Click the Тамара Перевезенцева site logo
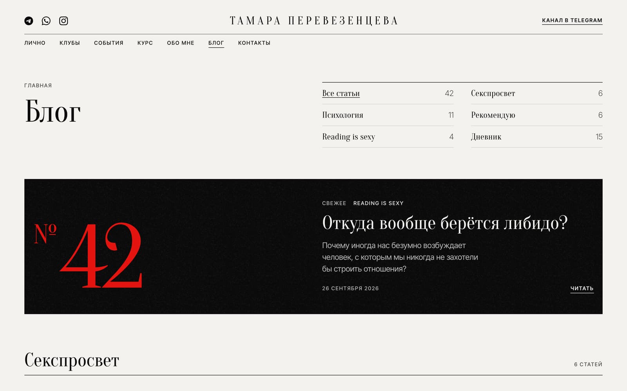This screenshot has height=391, width=627. [313, 21]
